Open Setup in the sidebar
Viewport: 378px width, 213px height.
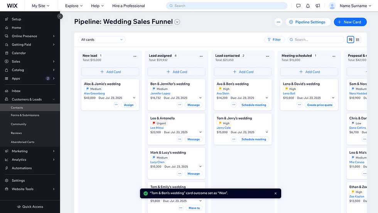(x=30, y=19)
